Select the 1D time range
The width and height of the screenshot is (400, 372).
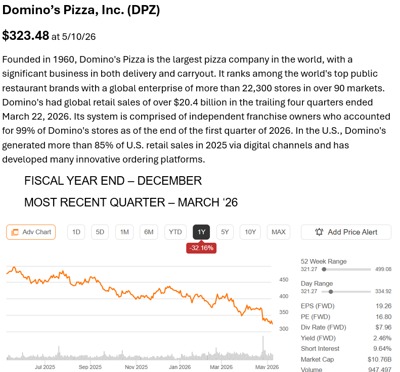[x=76, y=232]
